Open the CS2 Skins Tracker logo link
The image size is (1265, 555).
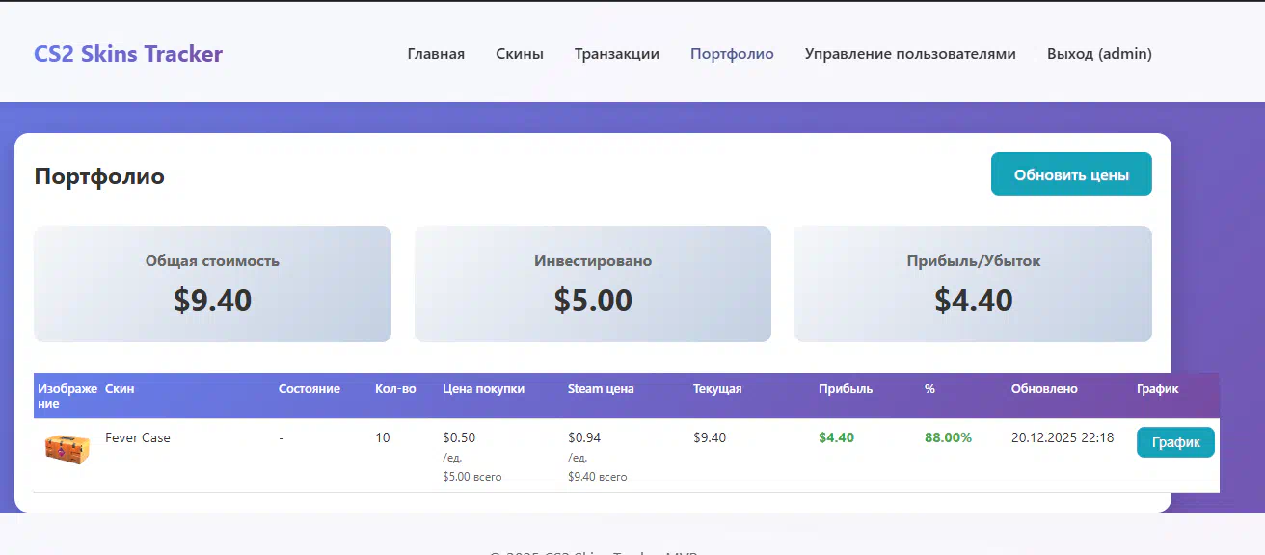pyautogui.click(x=128, y=54)
